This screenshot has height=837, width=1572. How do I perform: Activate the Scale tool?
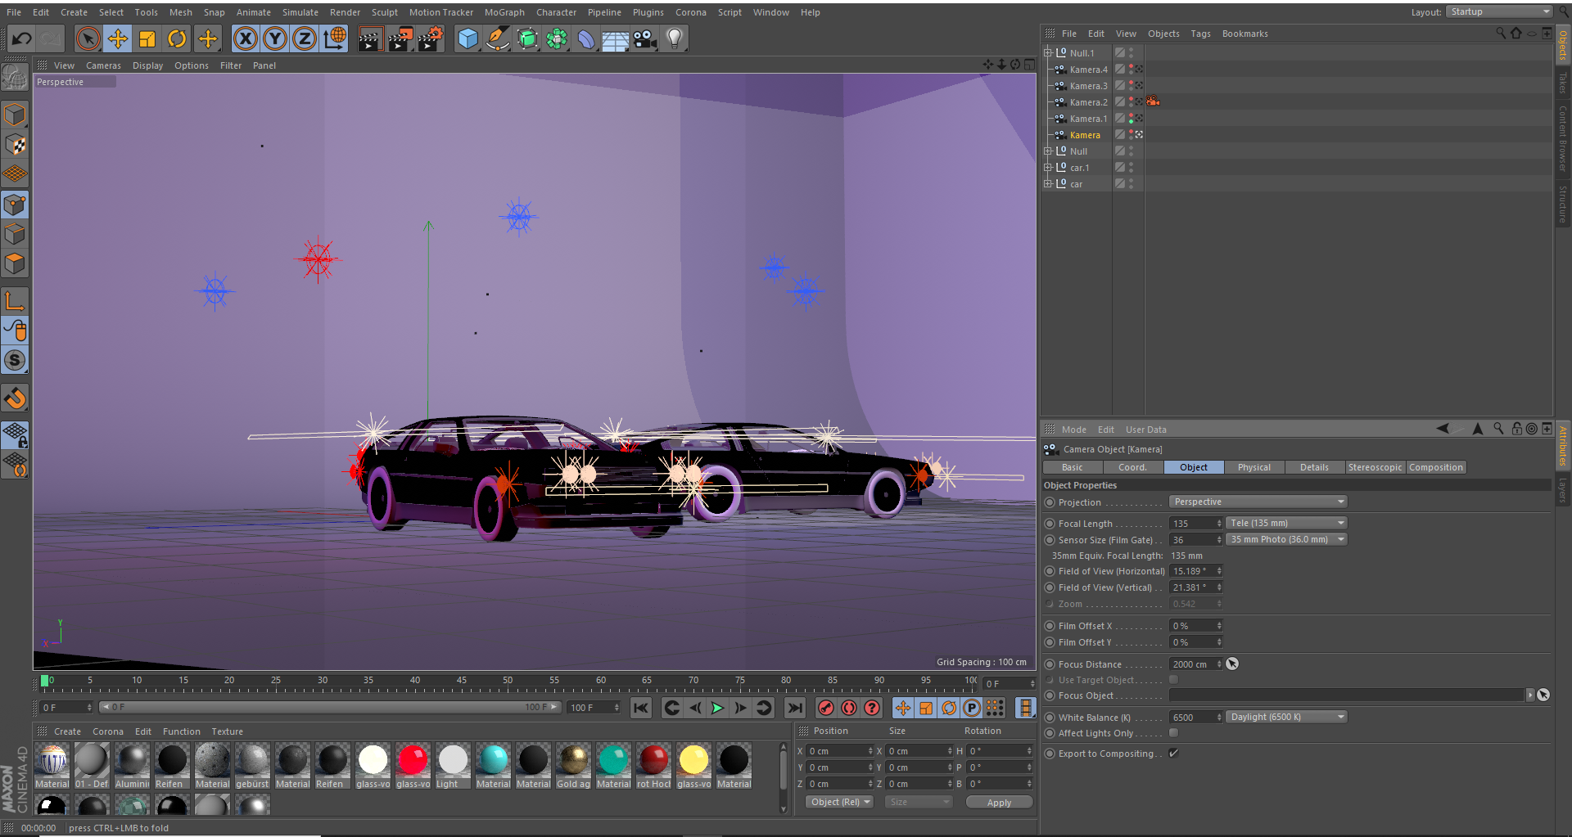pyautogui.click(x=147, y=38)
